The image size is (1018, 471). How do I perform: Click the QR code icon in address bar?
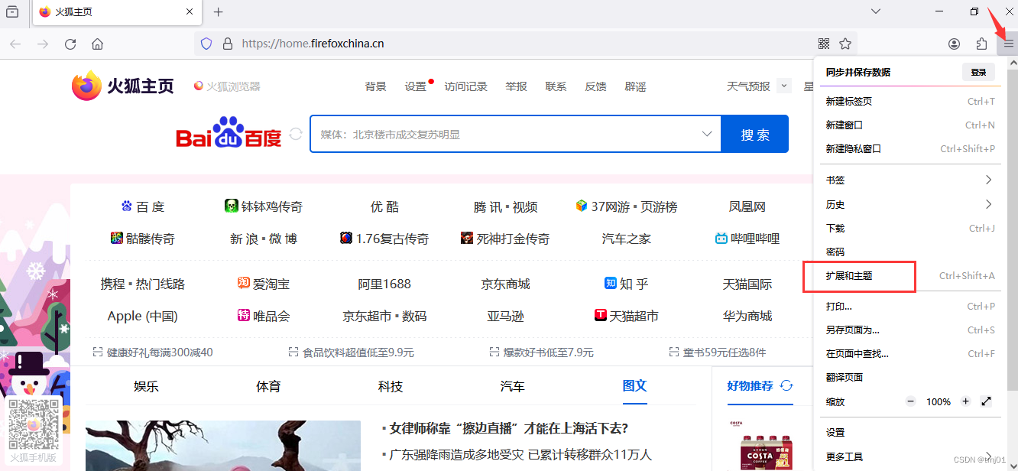(824, 44)
